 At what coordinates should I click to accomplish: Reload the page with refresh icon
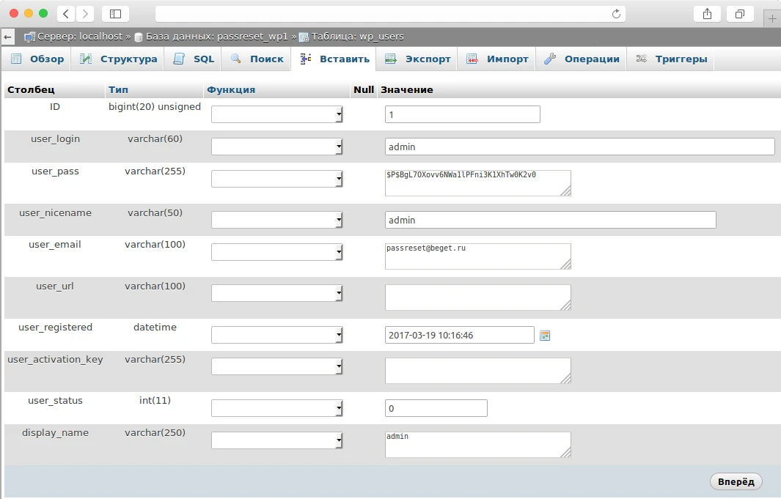pos(616,14)
